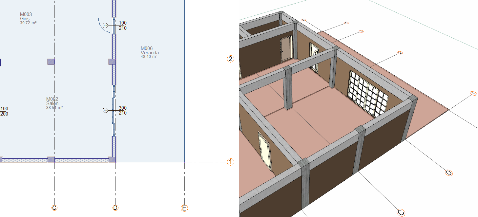The width and height of the screenshot is (478, 217).
Task: Click axis bubble C in plan view
Action: pyautogui.click(x=54, y=208)
